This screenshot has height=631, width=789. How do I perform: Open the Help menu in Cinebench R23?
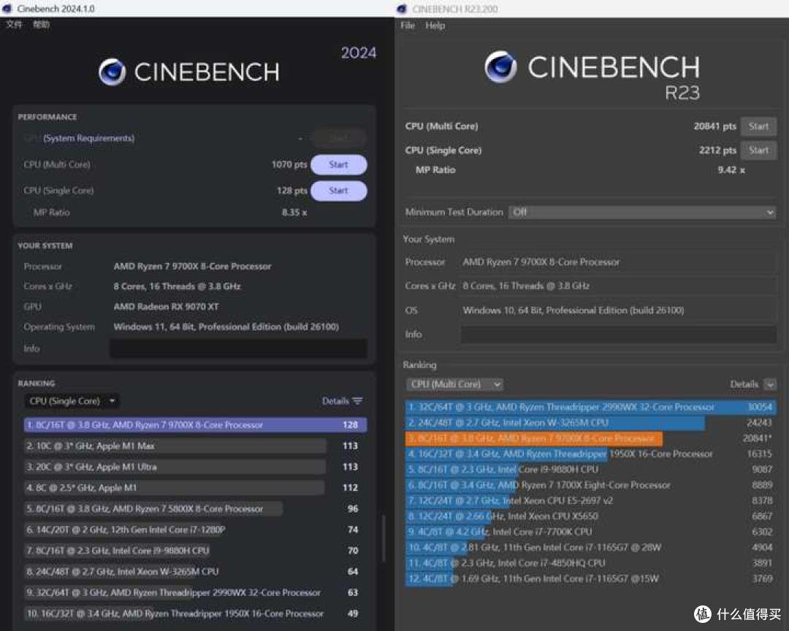[x=435, y=25]
